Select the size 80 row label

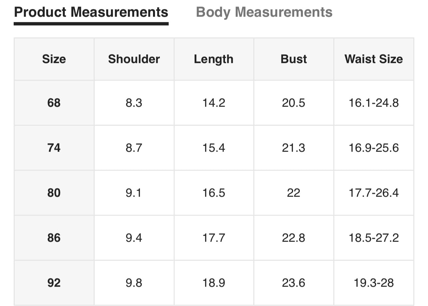point(54,193)
